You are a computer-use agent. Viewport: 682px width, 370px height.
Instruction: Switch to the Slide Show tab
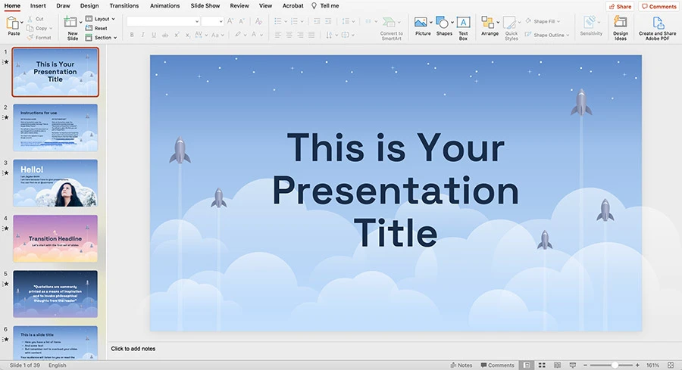(x=205, y=5)
